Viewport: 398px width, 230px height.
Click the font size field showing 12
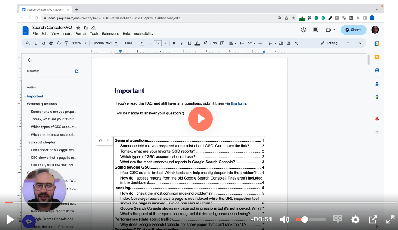158,43
